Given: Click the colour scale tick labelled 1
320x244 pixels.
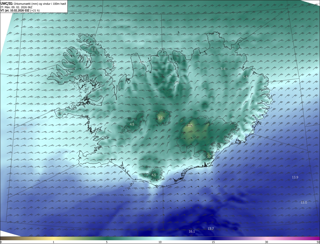Looking at the screenshot, I should pos(53,242).
